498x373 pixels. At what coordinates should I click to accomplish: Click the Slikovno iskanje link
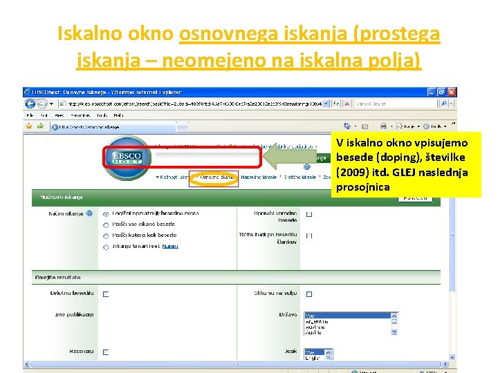(x=299, y=178)
